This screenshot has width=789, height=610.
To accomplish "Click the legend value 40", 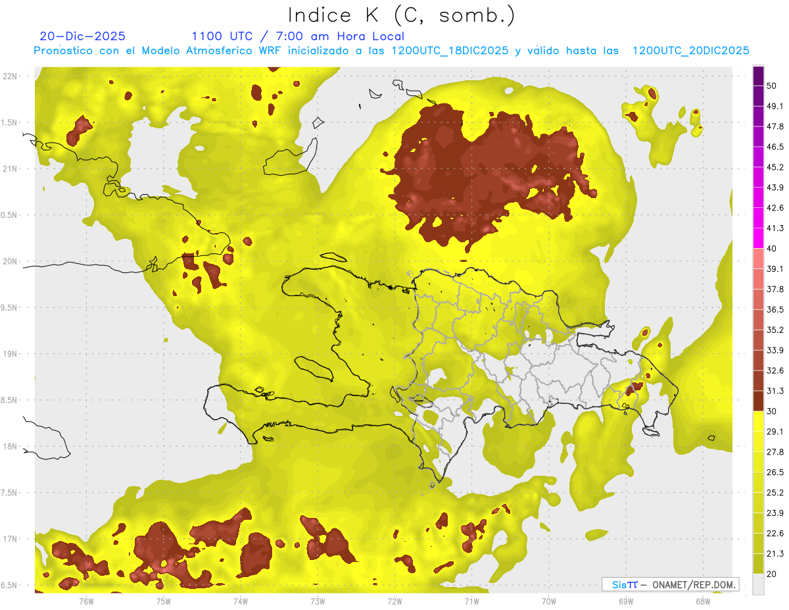I will (772, 249).
